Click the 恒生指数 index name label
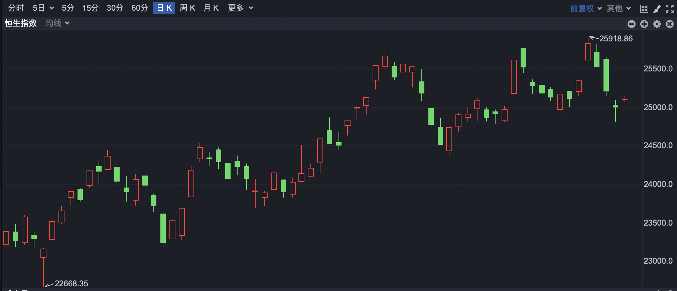Screen dimensions: 677x291 click(21, 23)
